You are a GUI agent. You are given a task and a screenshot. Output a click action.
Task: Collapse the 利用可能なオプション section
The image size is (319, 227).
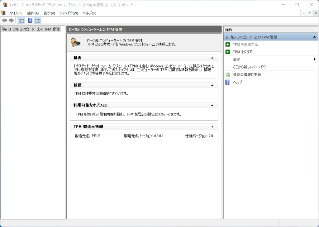pos(212,105)
